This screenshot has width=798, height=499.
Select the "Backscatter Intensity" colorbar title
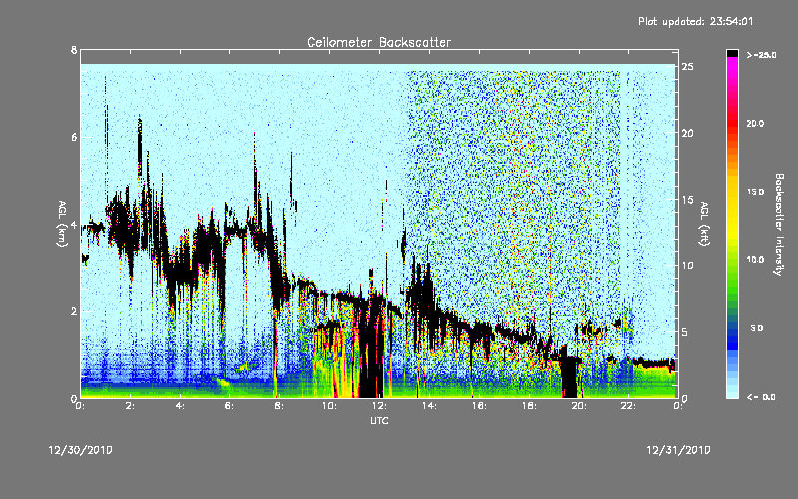click(x=779, y=225)
